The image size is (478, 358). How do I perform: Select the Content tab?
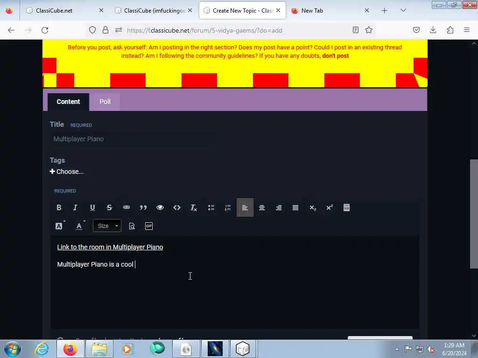tap(68, 102)
